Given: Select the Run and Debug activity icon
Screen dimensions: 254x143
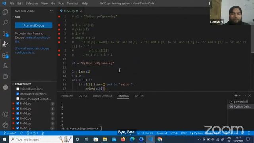Looking at the screenshot, I should [x=5, y=44].
